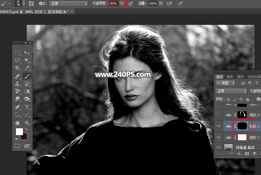Screen dimensions: 261x175
Task: Pick the Gradient tool
Action: tap(27, 92)
